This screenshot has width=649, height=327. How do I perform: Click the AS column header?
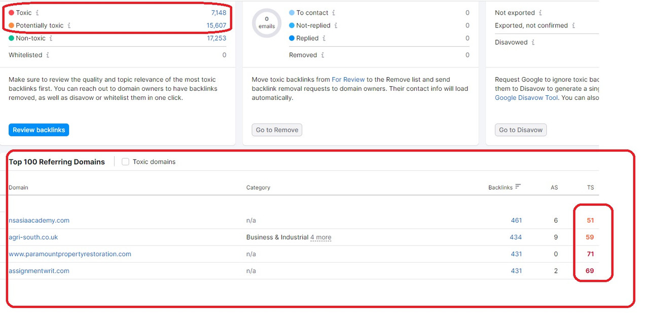554,188
